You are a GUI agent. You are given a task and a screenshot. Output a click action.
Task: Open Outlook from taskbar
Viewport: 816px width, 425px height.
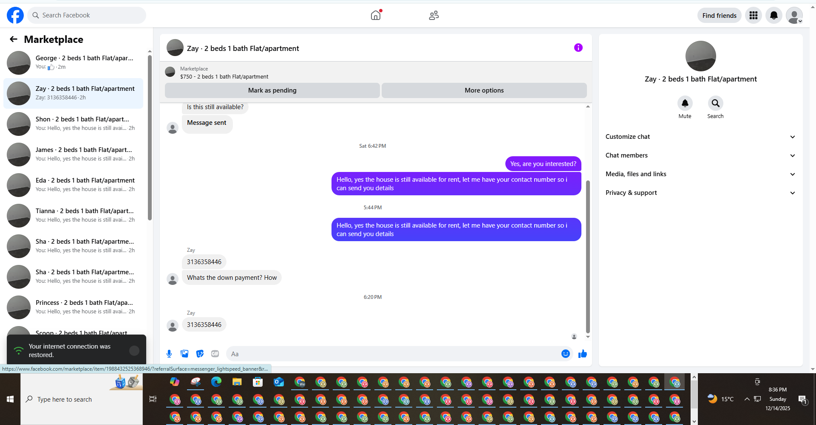tap(279, 382)
